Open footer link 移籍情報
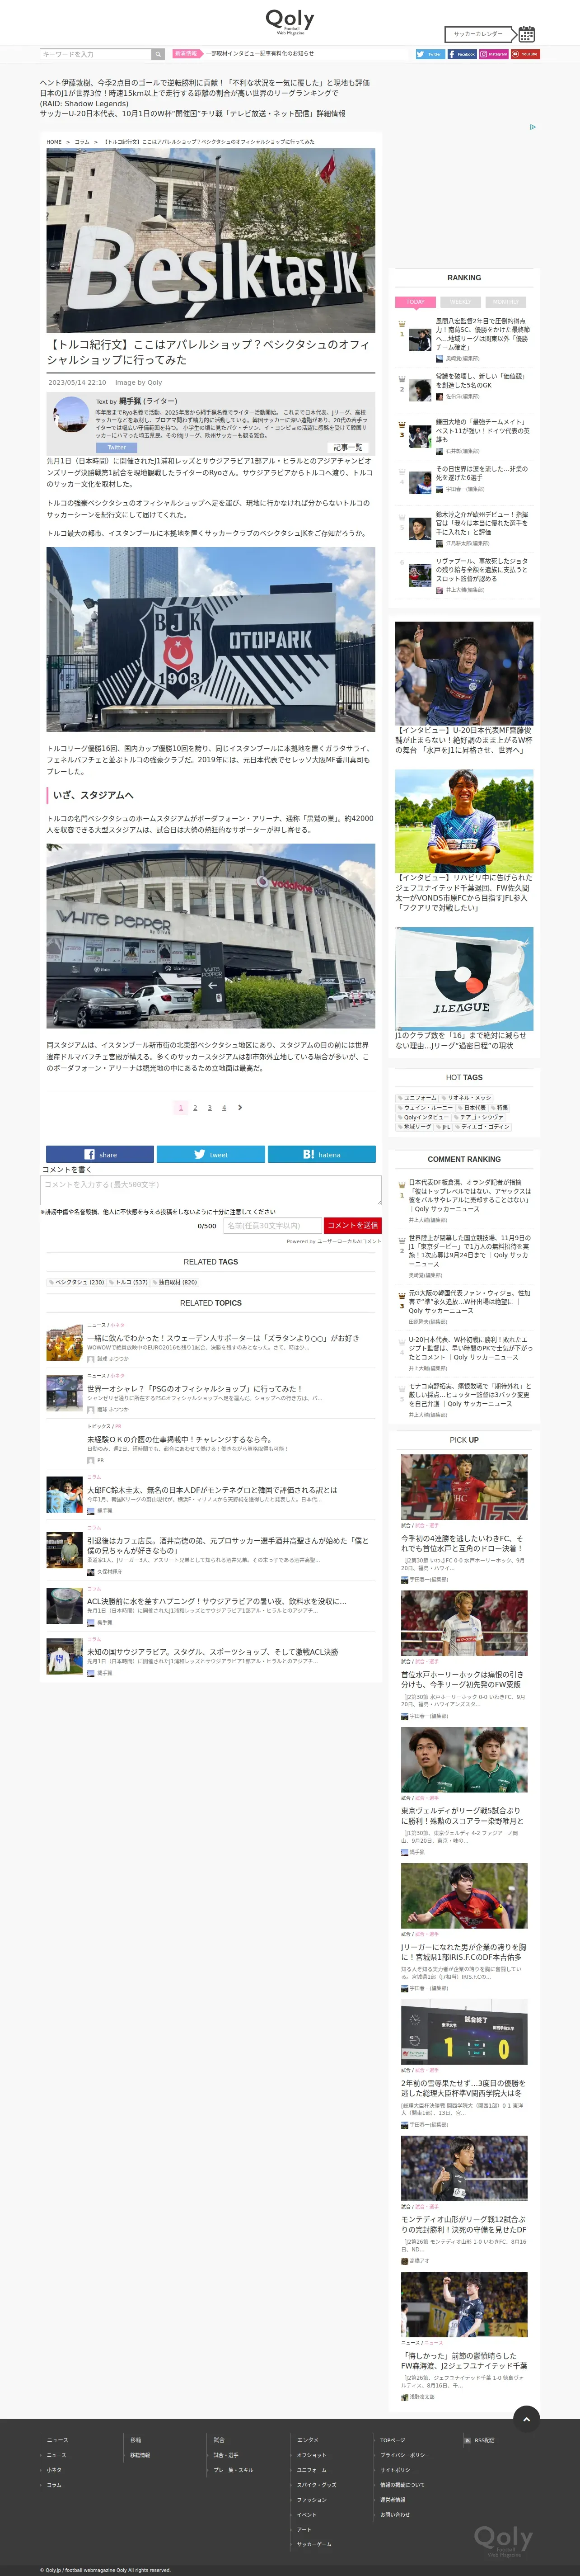This screenshot has height=2576, width=580. [140, 2455]
